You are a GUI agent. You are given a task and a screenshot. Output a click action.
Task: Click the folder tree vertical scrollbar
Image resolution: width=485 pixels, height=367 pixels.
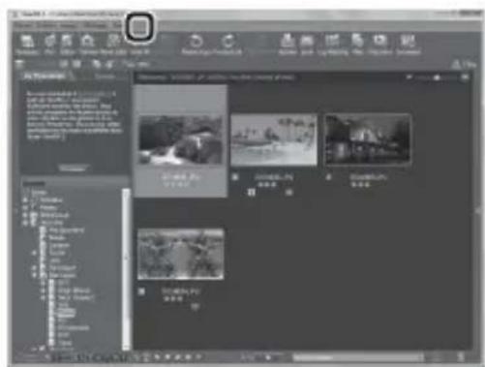(x=126, y=268)
